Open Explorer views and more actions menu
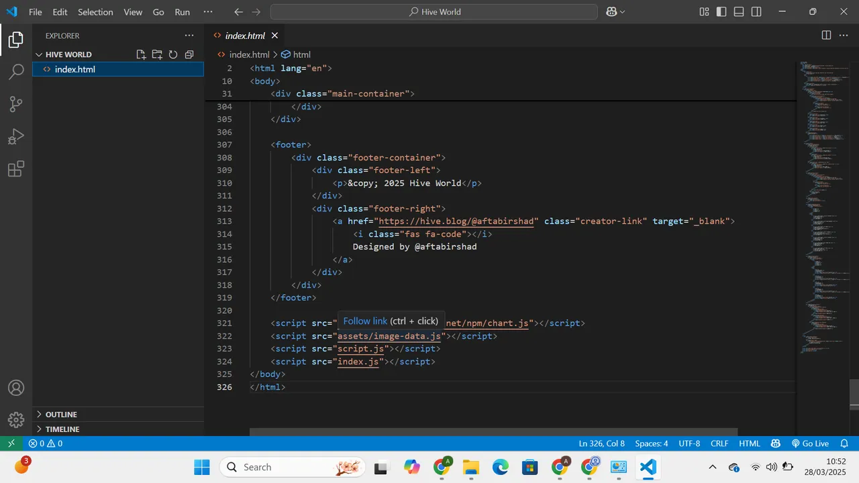859x483 pixels. (189, 36)
